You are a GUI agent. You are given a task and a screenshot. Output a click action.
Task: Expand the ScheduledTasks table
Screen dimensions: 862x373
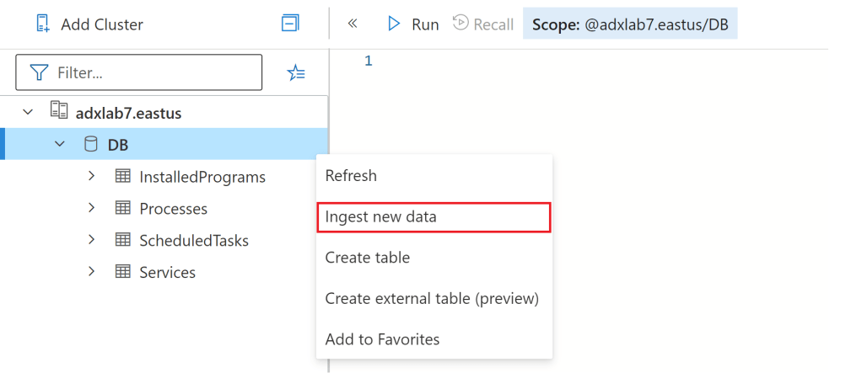(x=92, y=240)
